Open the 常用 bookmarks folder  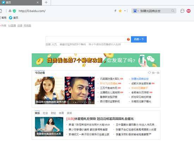coord(3,18)
